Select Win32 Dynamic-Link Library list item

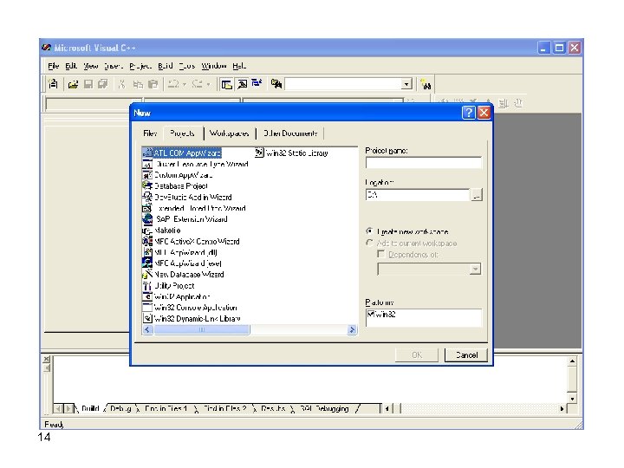coord(192,319)
